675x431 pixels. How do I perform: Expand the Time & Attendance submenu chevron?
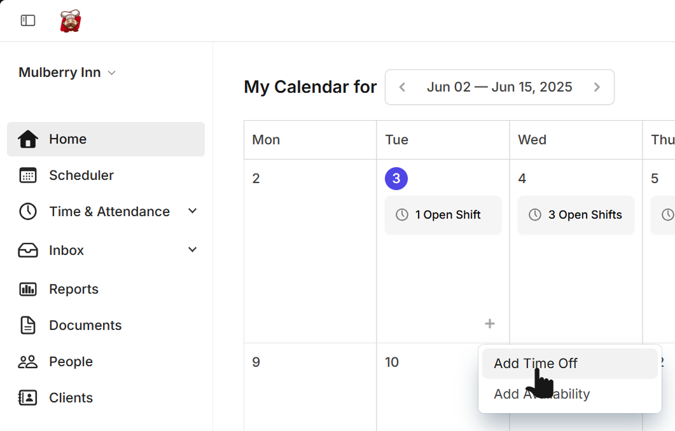(192, 211)
